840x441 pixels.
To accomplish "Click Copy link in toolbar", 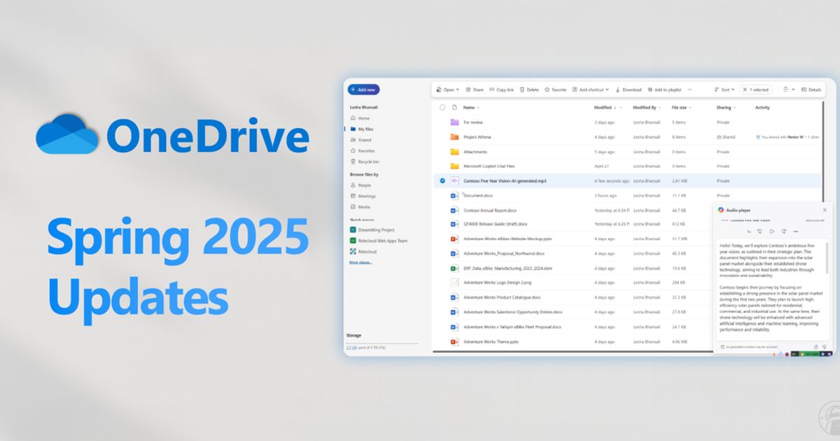I will (501, 90).
